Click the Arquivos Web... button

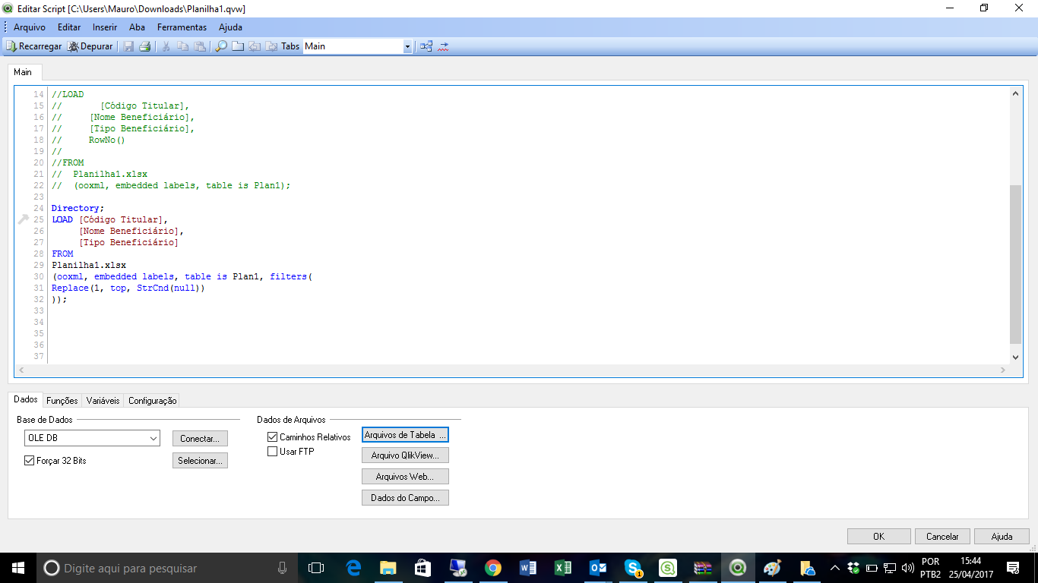405,477
